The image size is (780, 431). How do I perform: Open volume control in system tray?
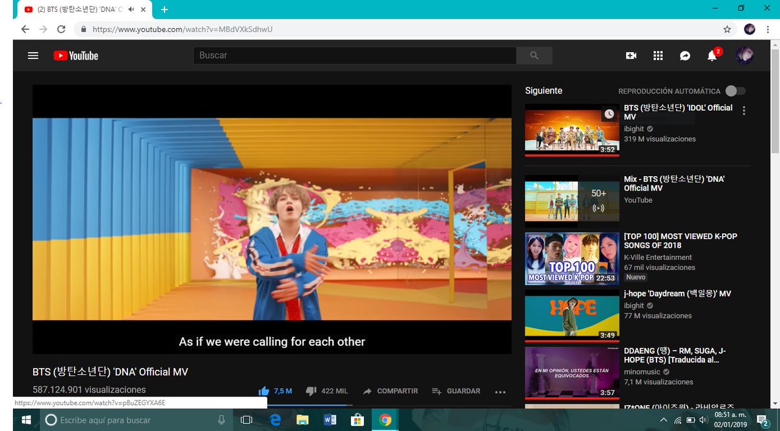tap(704, 420)
